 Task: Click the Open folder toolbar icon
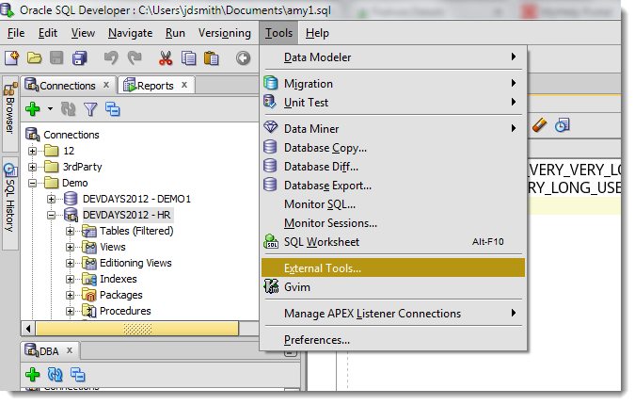35,58
